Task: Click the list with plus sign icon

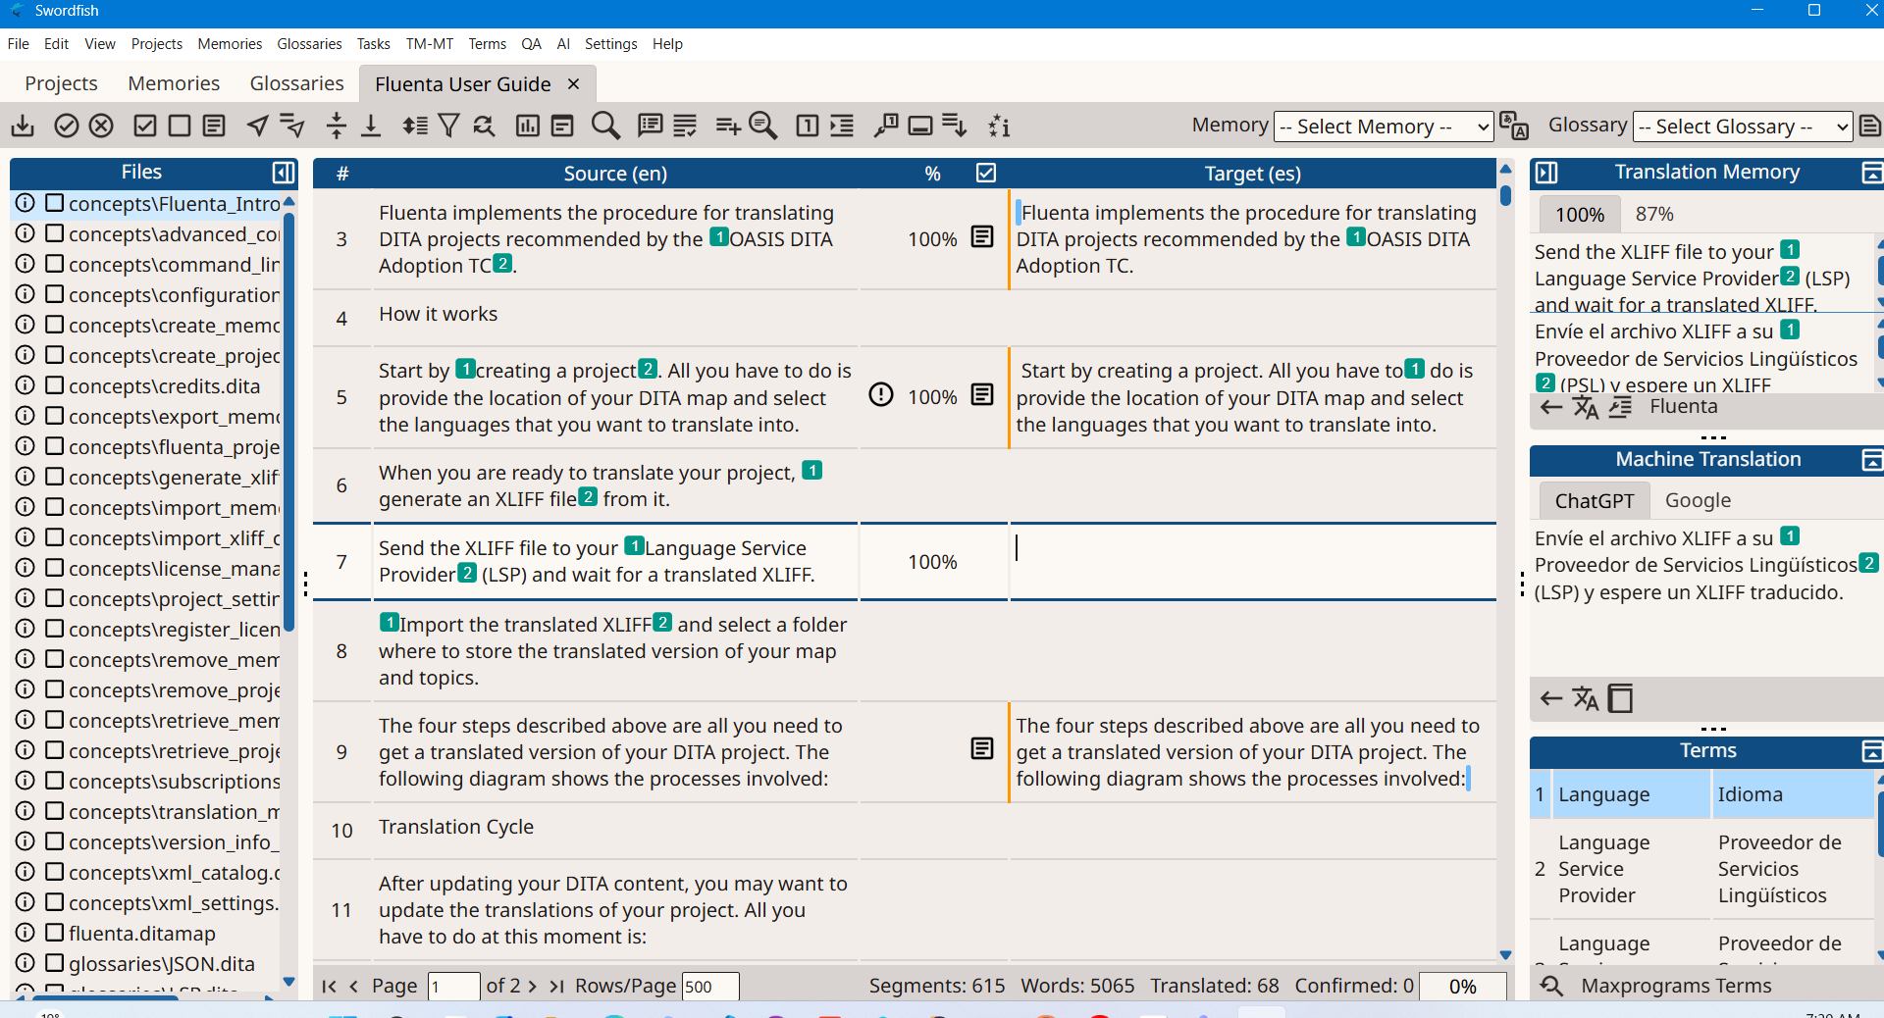Action: (728, 126)
